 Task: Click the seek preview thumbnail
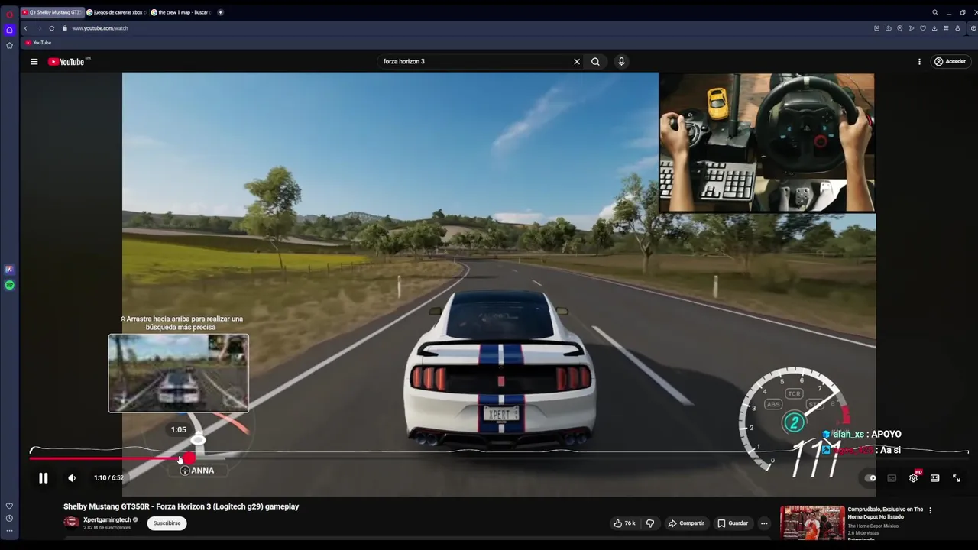[x=178, y=374]
